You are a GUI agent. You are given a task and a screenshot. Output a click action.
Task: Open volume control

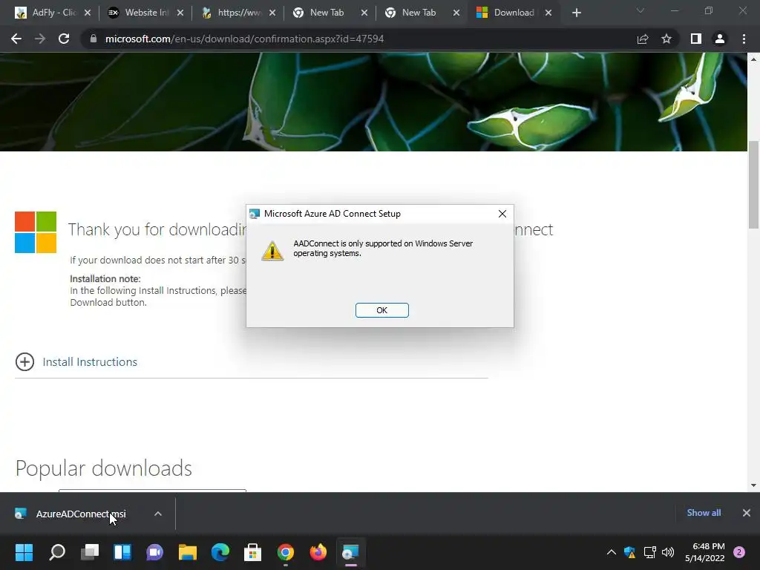(x=668, y=552)
